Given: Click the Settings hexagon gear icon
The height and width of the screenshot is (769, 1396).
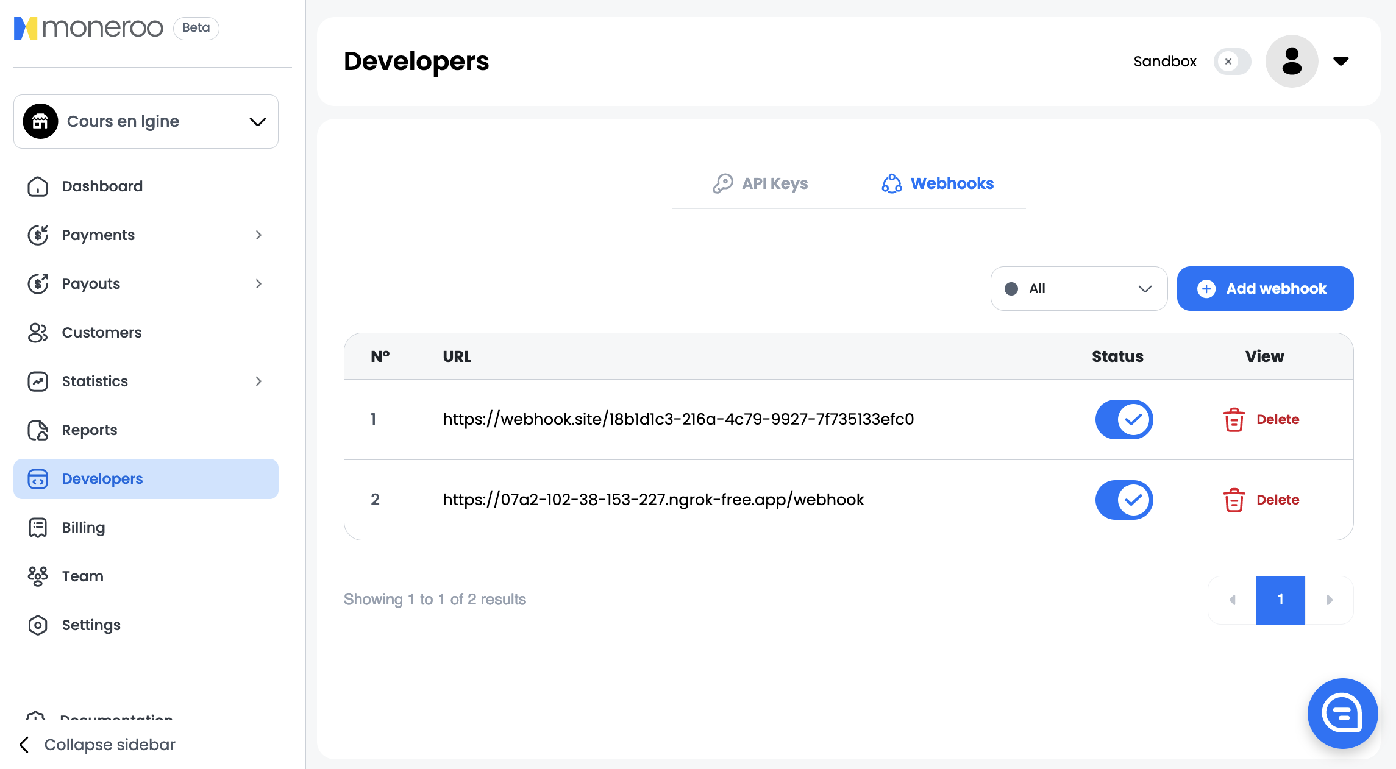Looking at the screenshot, I should (38, 625).
